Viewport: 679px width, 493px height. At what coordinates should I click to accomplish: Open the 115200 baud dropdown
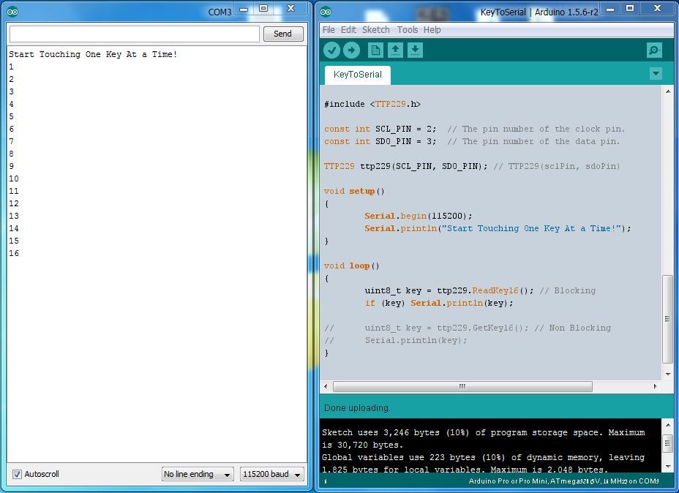click(272, 474)
